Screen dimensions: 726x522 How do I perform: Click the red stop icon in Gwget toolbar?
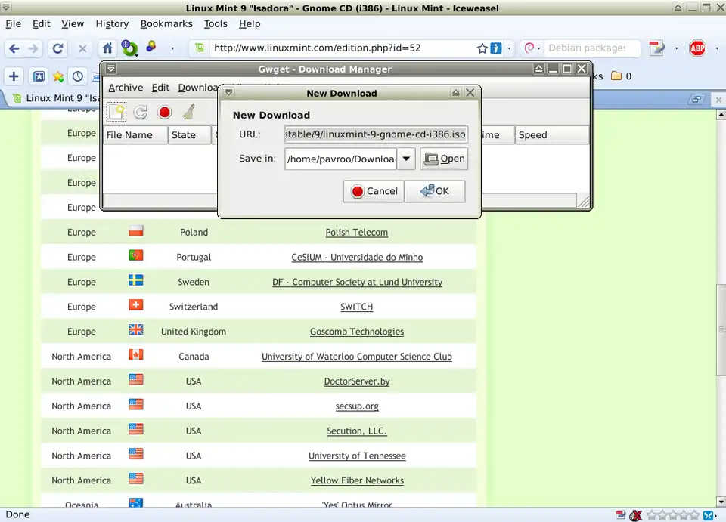pyautogui.click(x=164, y=113)
